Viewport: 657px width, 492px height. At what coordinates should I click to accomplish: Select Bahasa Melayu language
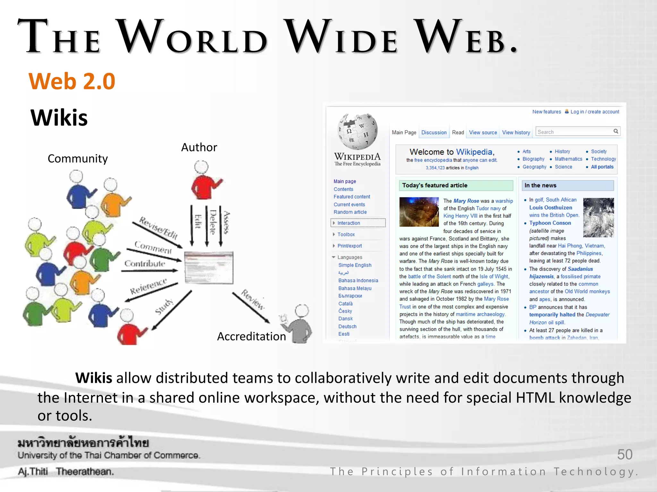[355, 288]
